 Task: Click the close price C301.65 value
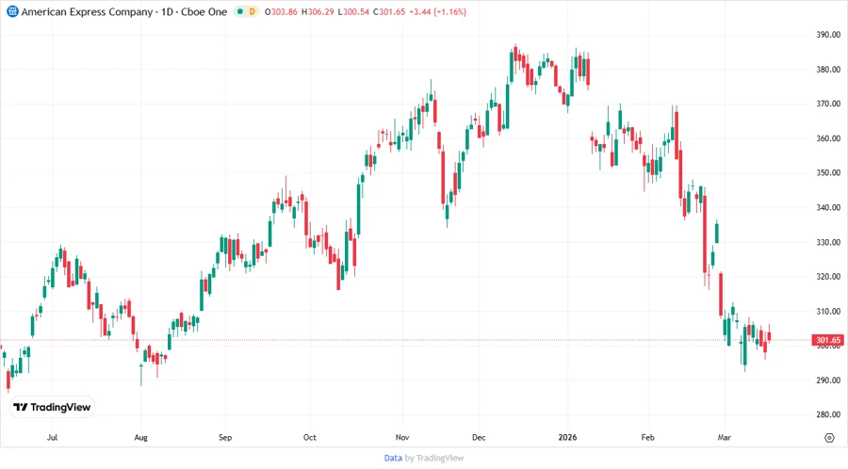coord(389,12)
